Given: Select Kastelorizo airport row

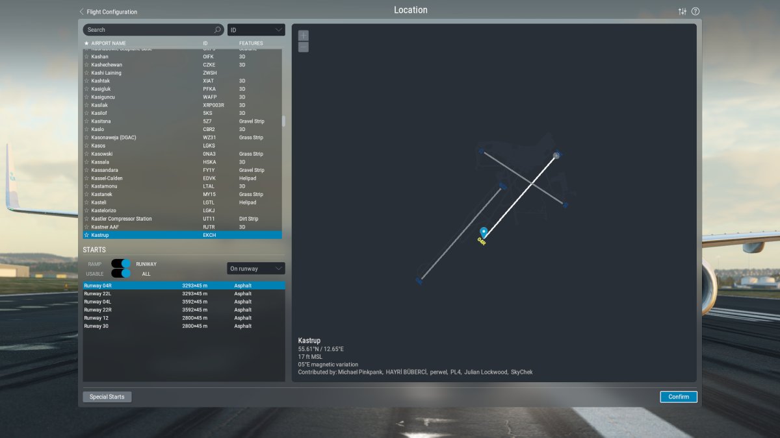Looking at the screenshot, I should (182, 211).
